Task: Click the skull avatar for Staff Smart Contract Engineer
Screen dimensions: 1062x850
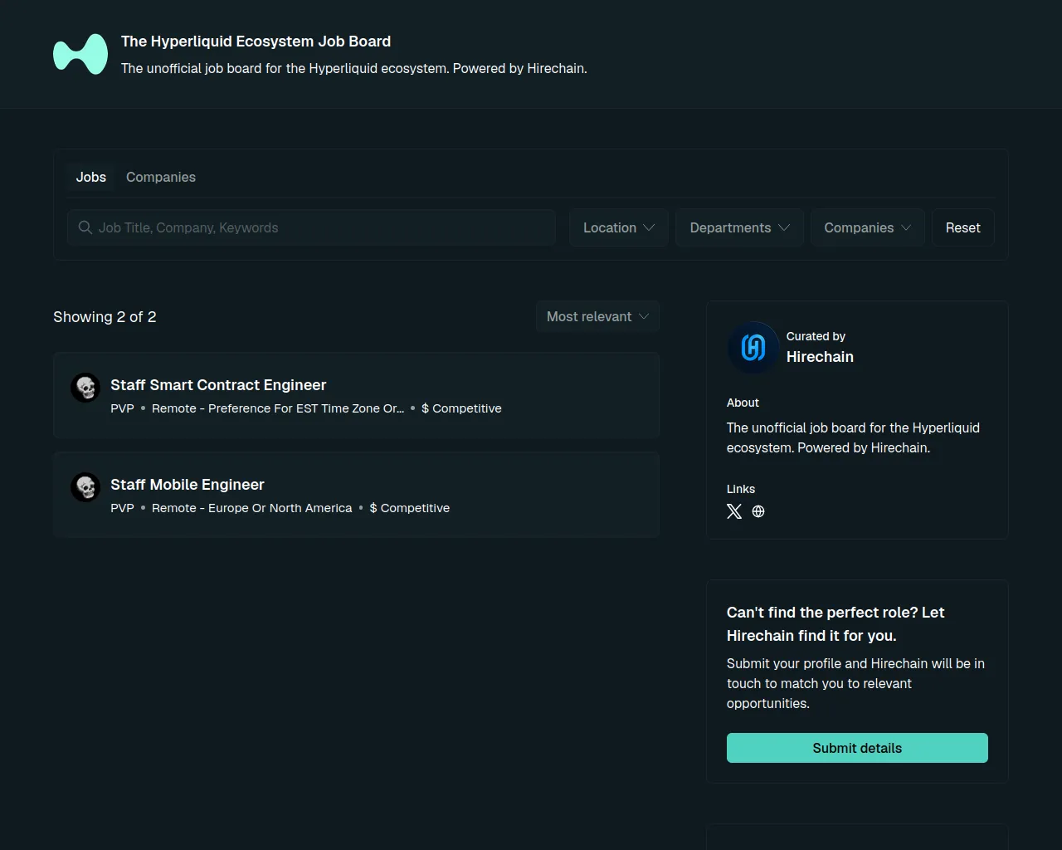Action: (x=85, y=388)
